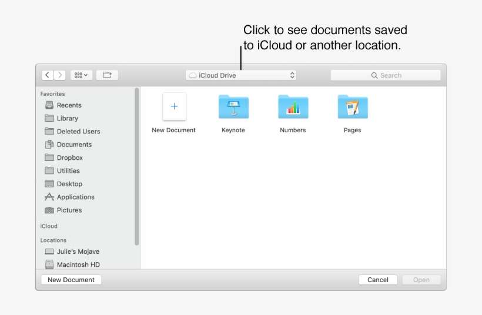This screenshot has height=315, width=482.
Task: Click the Desktop sidebar icon
Action: pyautogui.click(x=49, y=184)
